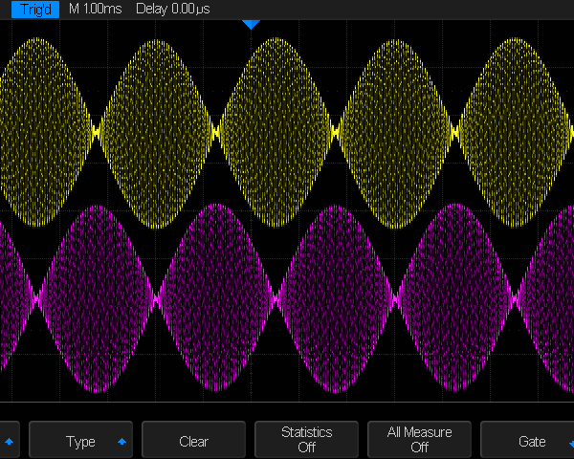The height and width of the screenshot is (459, 574).
Task: Click the blue arrow beside the Gate softkey
Action: point(571,442)
